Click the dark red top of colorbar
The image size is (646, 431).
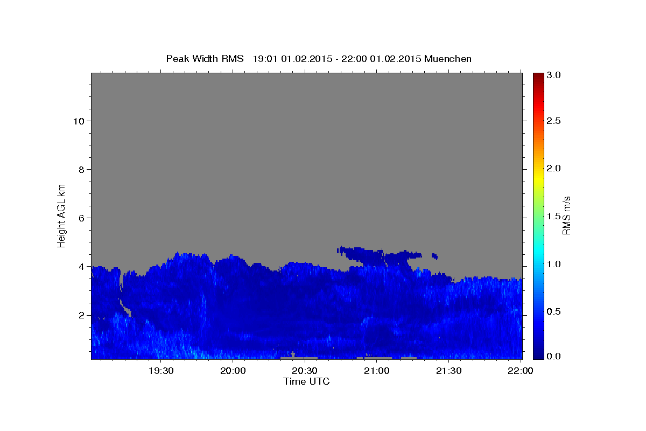click(x=538, y=77)
